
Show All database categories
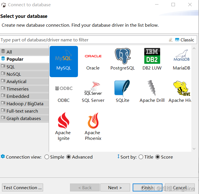pos(24,52)
